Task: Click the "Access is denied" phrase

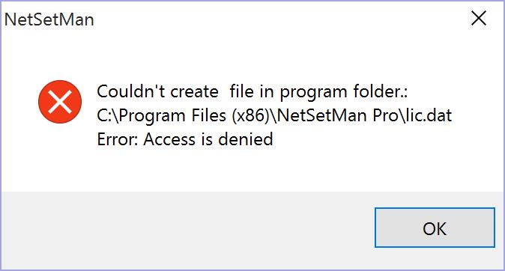Action: click(x=208, y=139)
